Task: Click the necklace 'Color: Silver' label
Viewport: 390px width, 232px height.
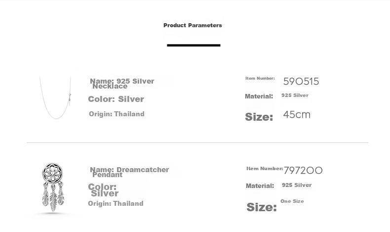Action: click(x=116, y=99)
